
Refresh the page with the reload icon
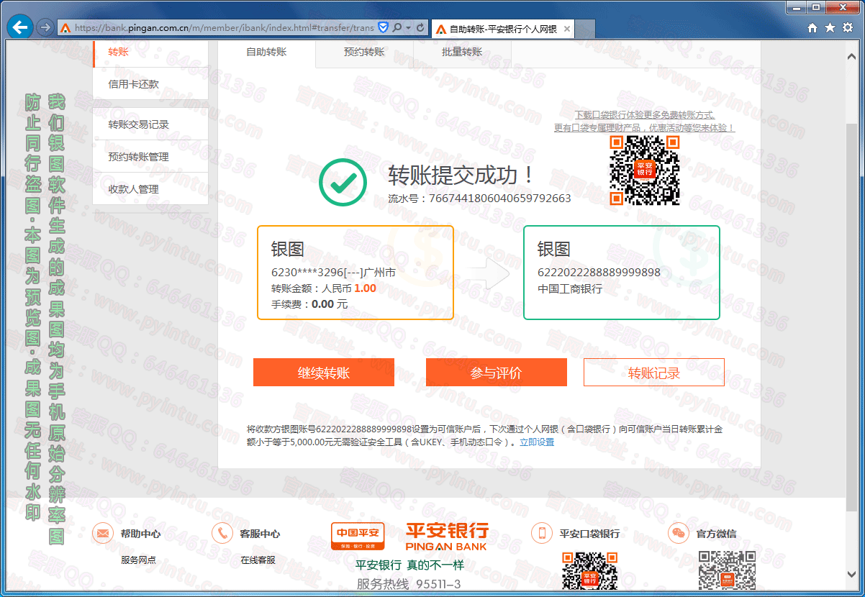(x=420, y=28)
